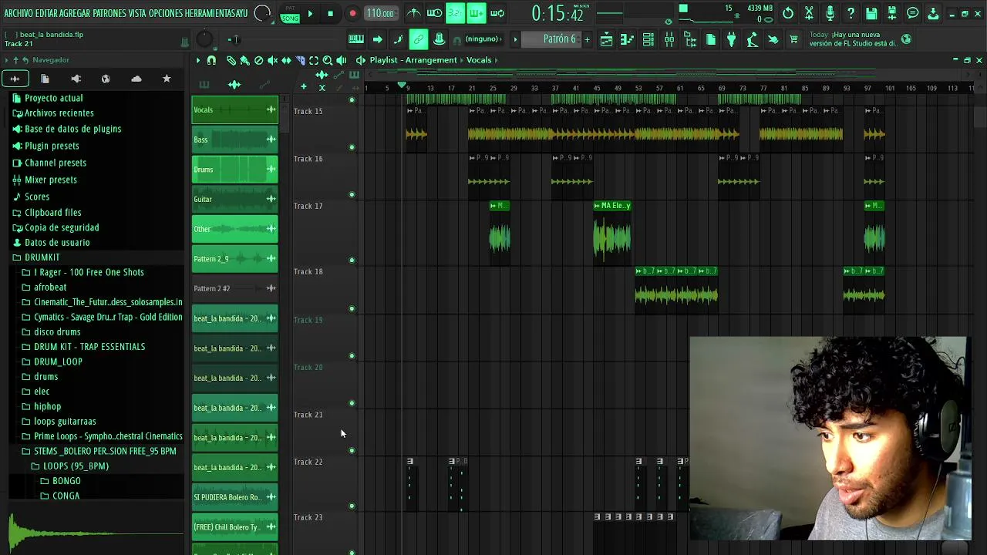
Task: Toggle loop recording
Action: (x=497, y=13)
